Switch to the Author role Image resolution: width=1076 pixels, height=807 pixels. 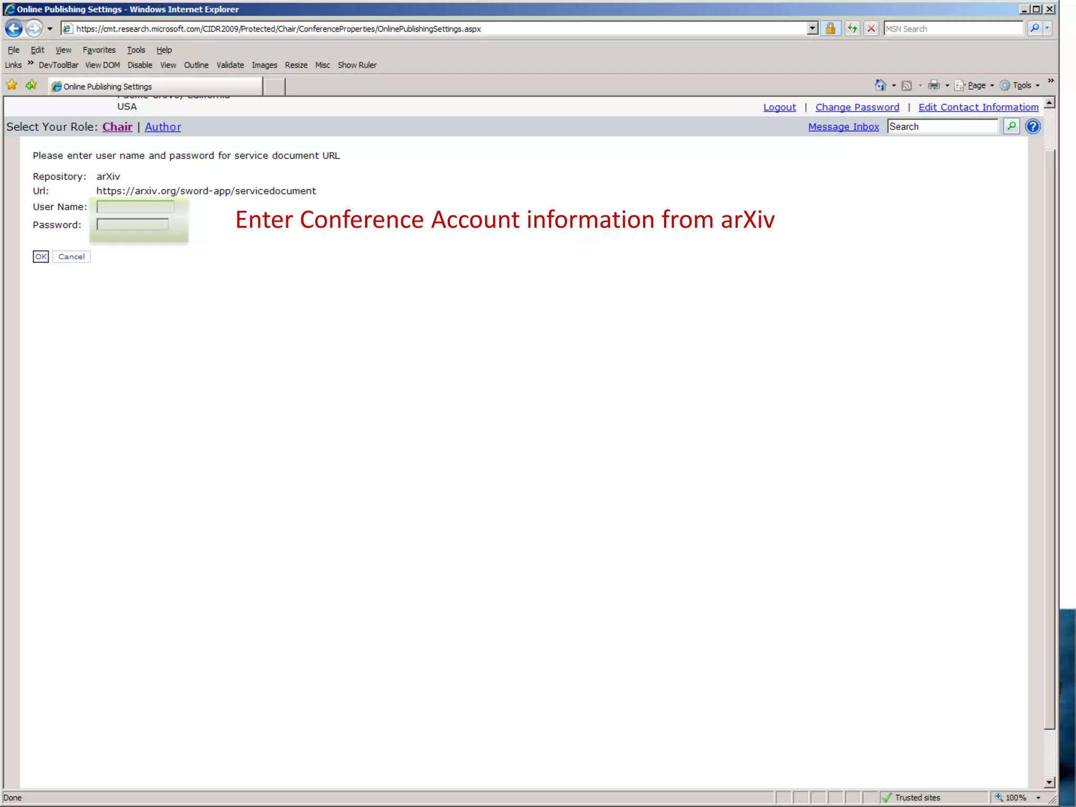point(163,127)
